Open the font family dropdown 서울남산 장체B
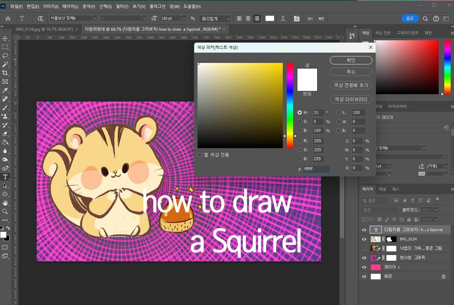The height and width of the screenshot is (305, 454). tap(95, 19)
